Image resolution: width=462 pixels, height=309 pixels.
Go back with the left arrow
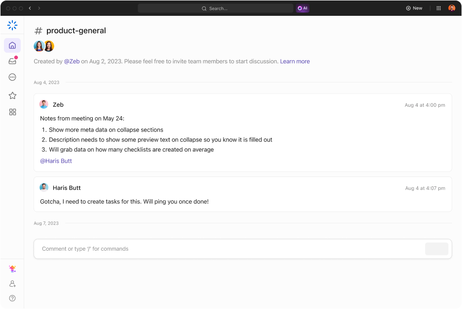[x=30, y=8]
